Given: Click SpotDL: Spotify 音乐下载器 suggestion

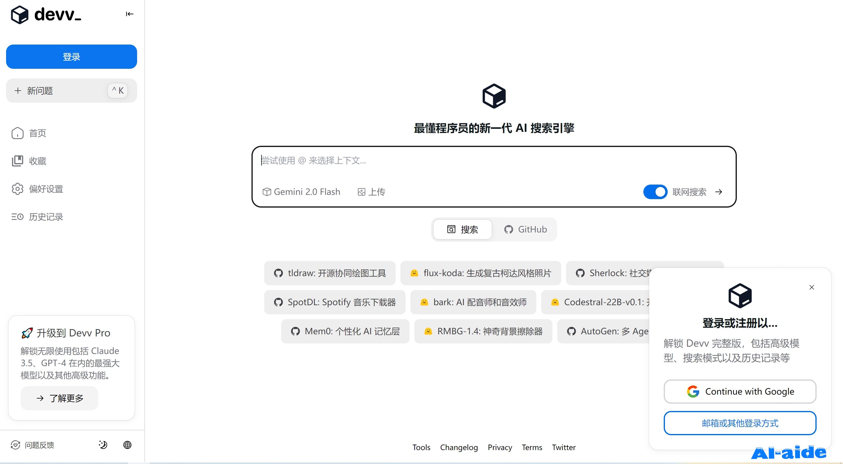Looking at the screenshot, I should point(335,302).
